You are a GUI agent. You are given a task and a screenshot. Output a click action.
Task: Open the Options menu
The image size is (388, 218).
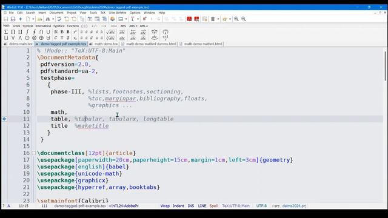point(135,13)
